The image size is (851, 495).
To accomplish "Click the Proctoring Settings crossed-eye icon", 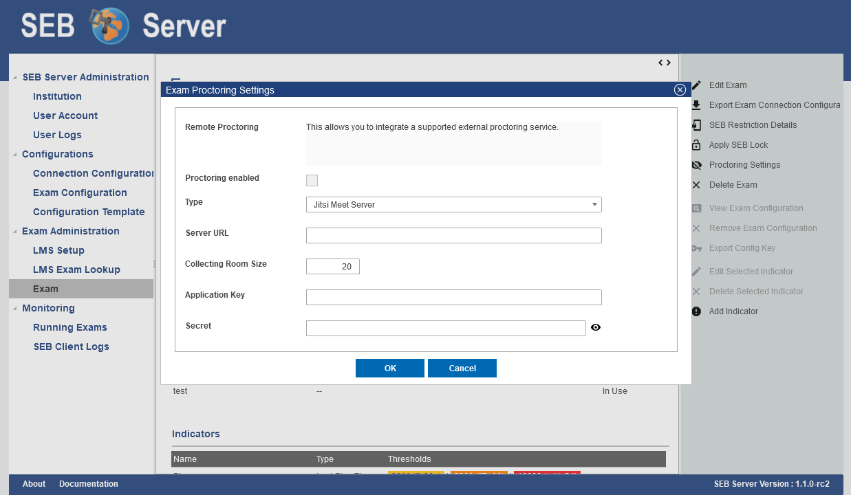I will point(696,165).
